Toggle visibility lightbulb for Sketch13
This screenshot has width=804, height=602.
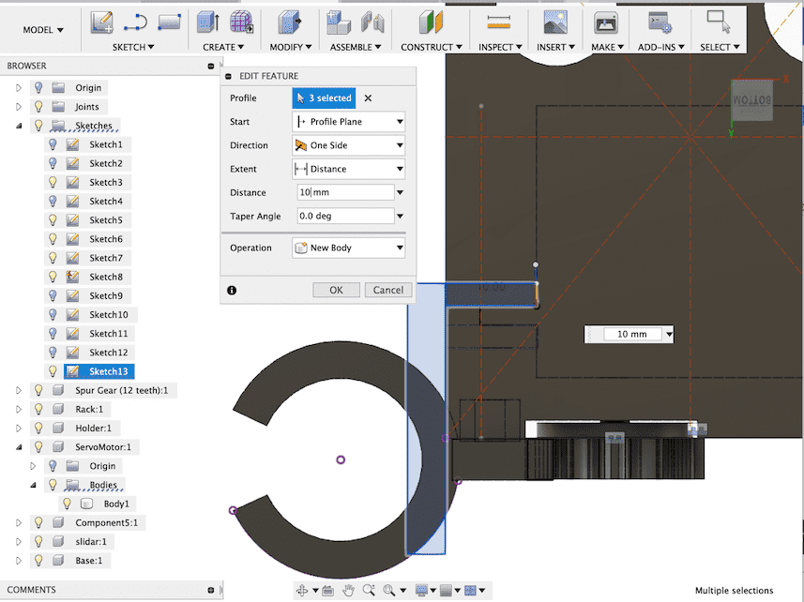53,371
